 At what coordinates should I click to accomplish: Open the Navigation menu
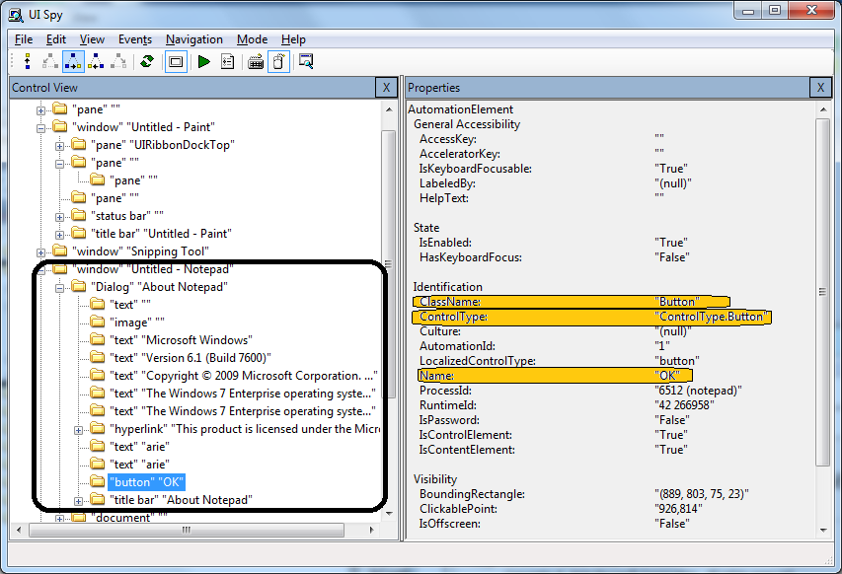point(194,39)
